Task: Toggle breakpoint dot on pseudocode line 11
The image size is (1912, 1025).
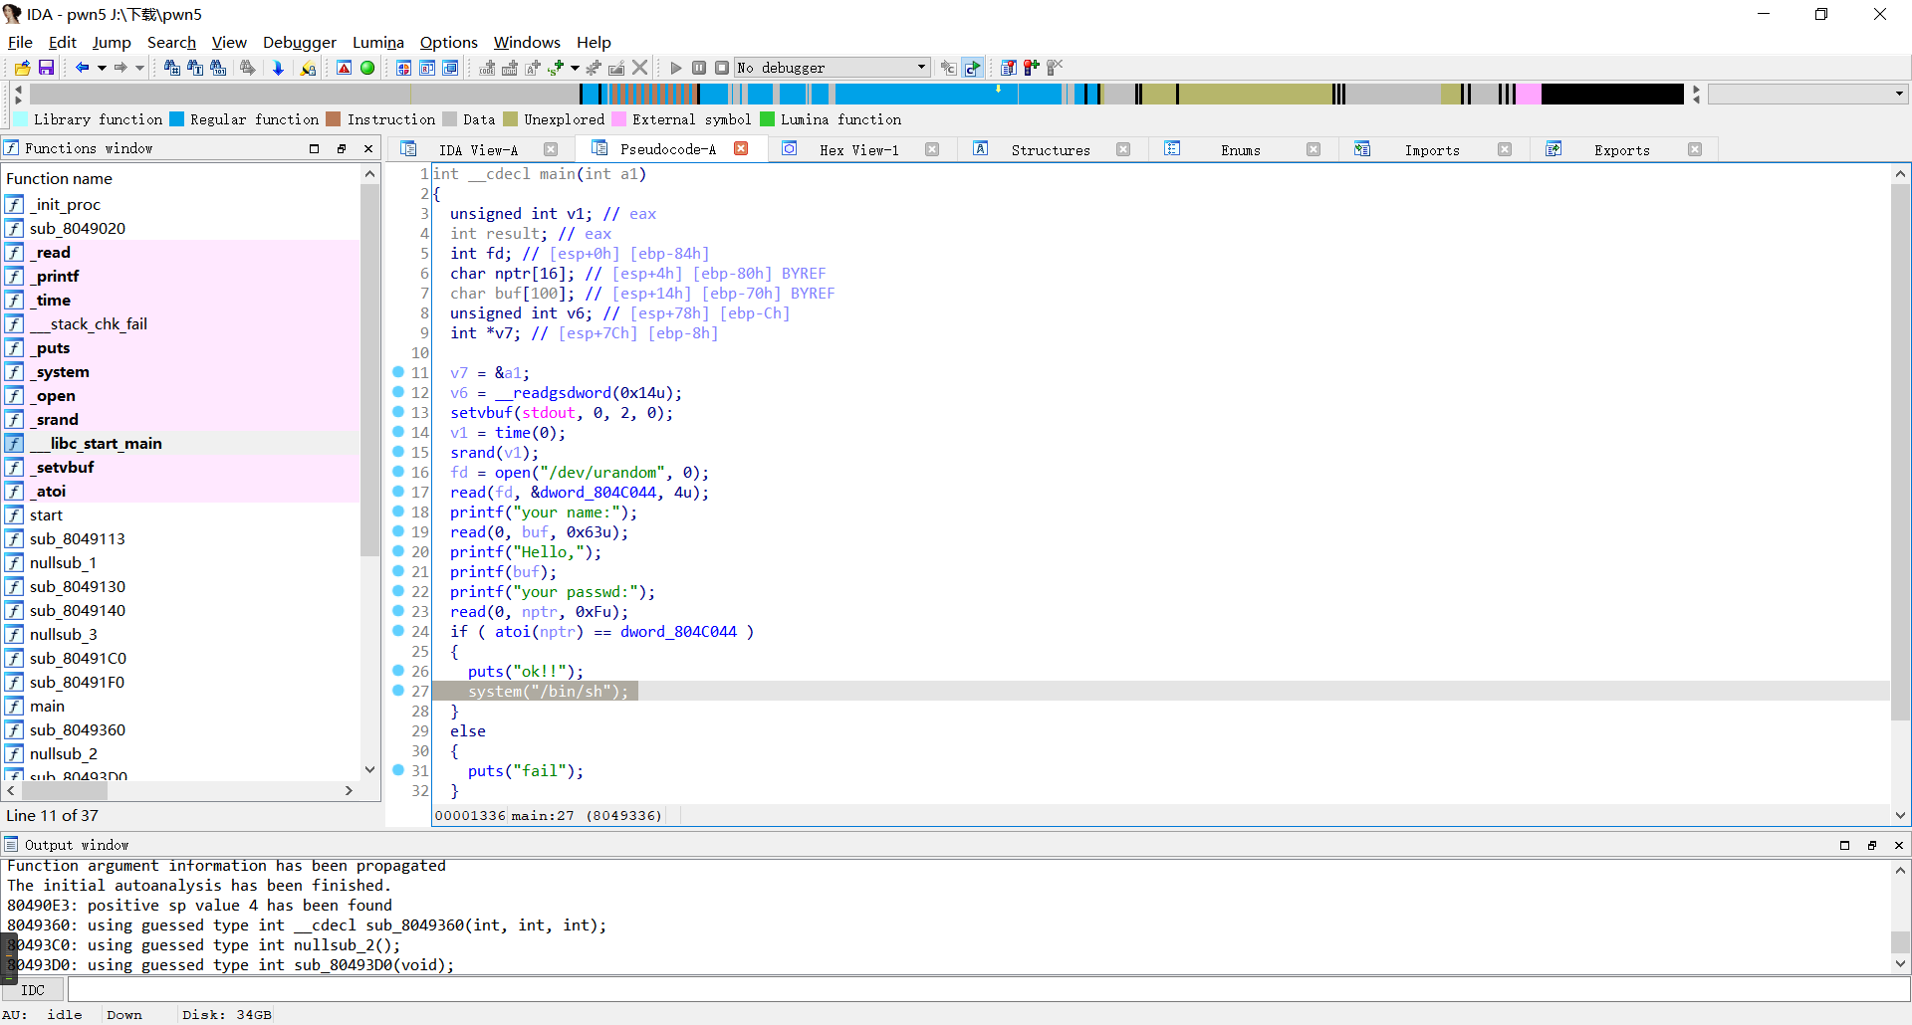Action: pyautogui.click(x=398, y=372)
